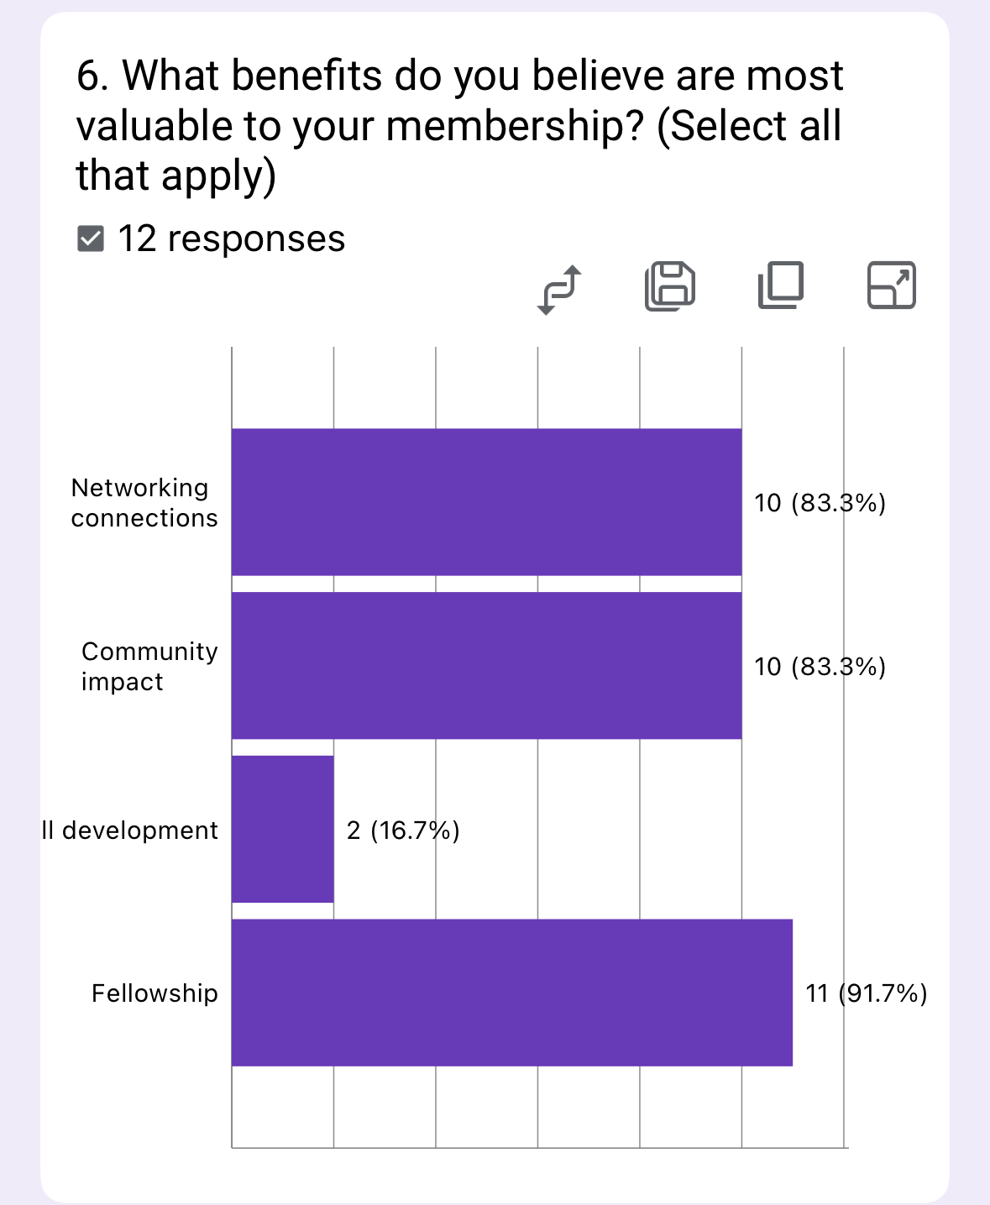Select the Community impact bar

(486, 666)
